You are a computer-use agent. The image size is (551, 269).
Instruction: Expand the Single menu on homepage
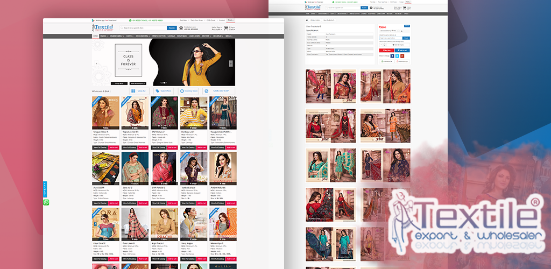[229, 36]
